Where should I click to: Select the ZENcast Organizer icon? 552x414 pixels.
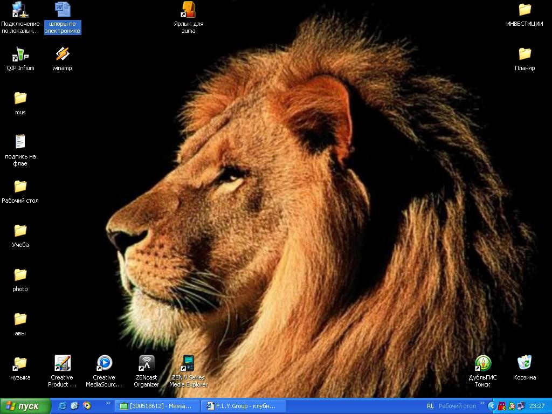click(x=147, y=363)
